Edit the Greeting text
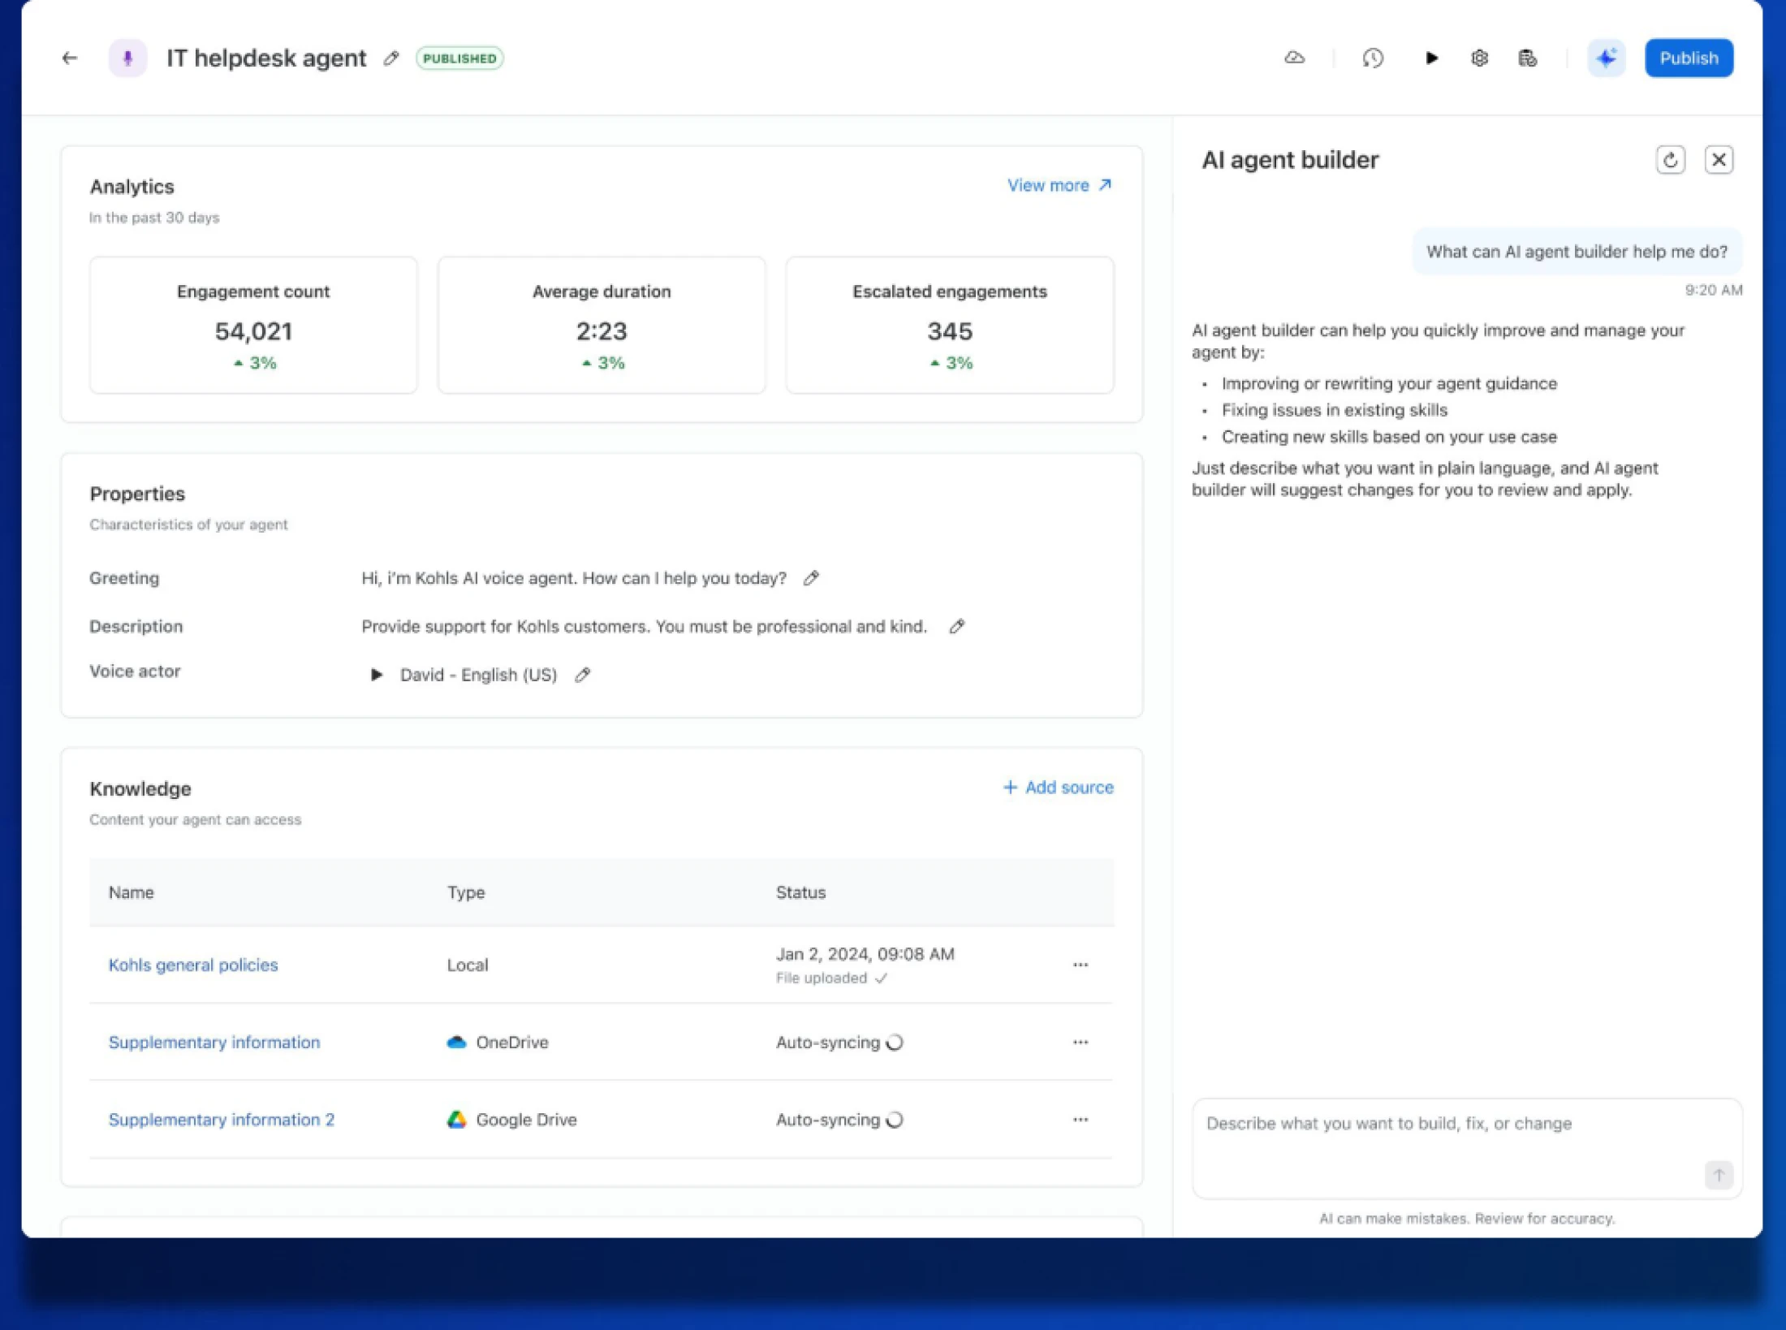Screen dimensions: 1786x1330 [x=811, y=579]
